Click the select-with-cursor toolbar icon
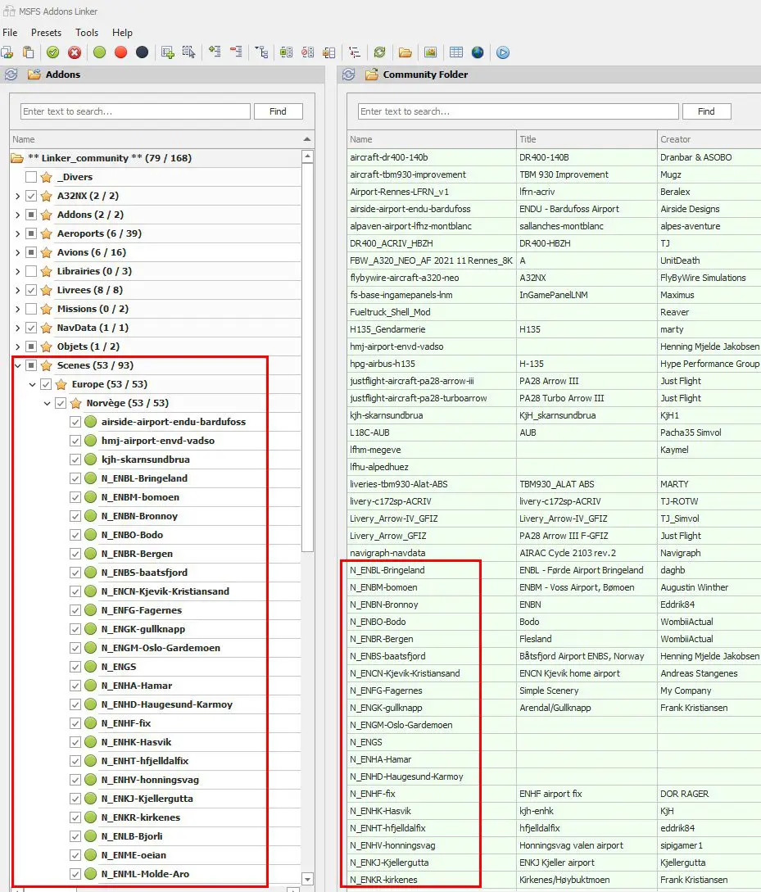Image resolution: width=761 pixels, height=892 pixels. click(x=189, y=52)
